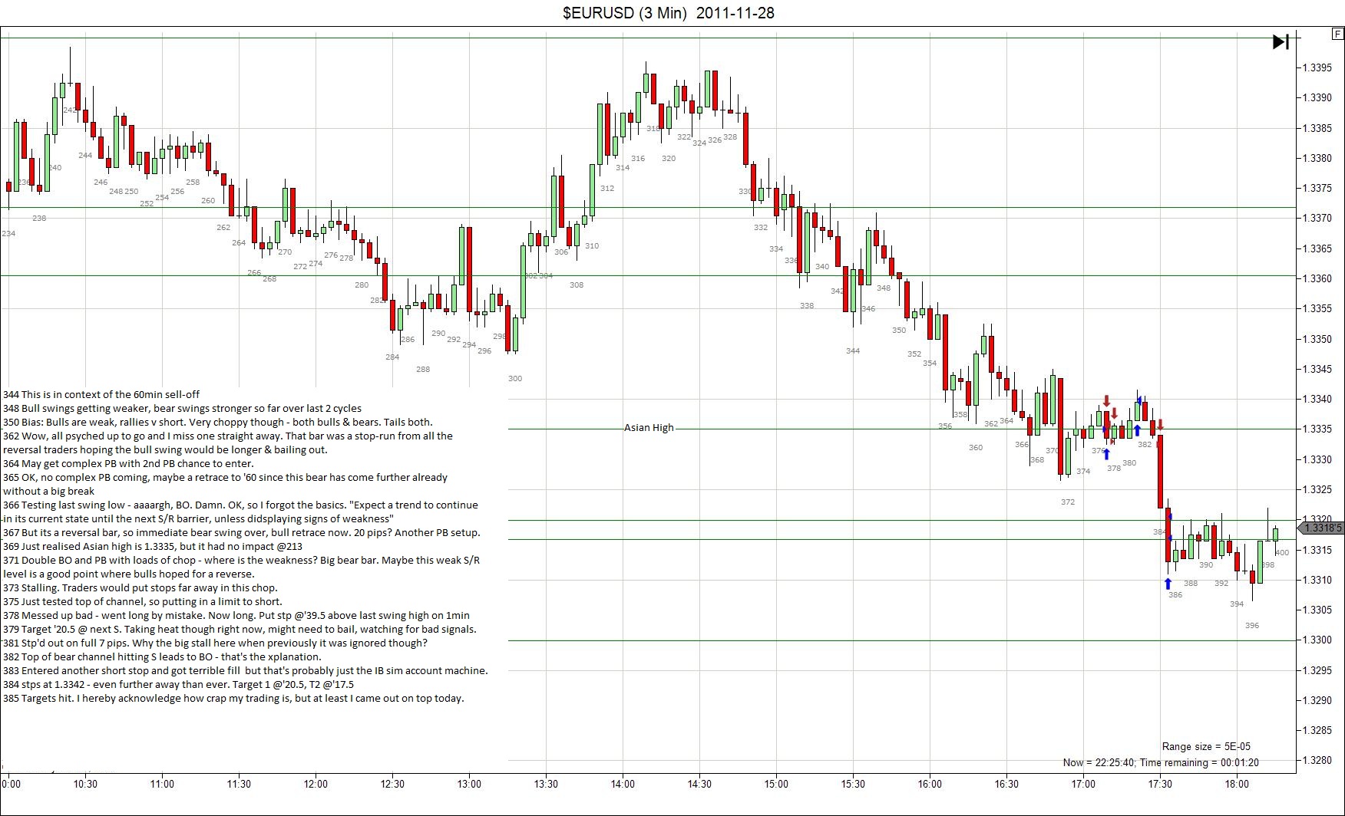Click the note '381 Stp'd out on full 7 pips'
This screenshot has width=1345, height=816.
coord(215,643)
